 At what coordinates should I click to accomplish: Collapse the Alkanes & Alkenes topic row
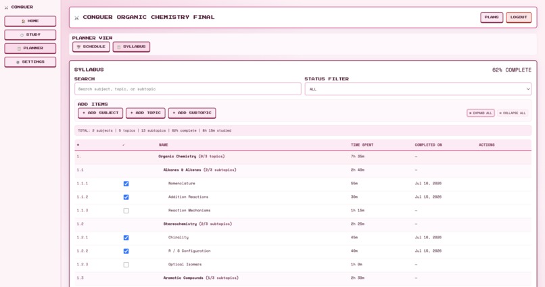click(303, 170)
